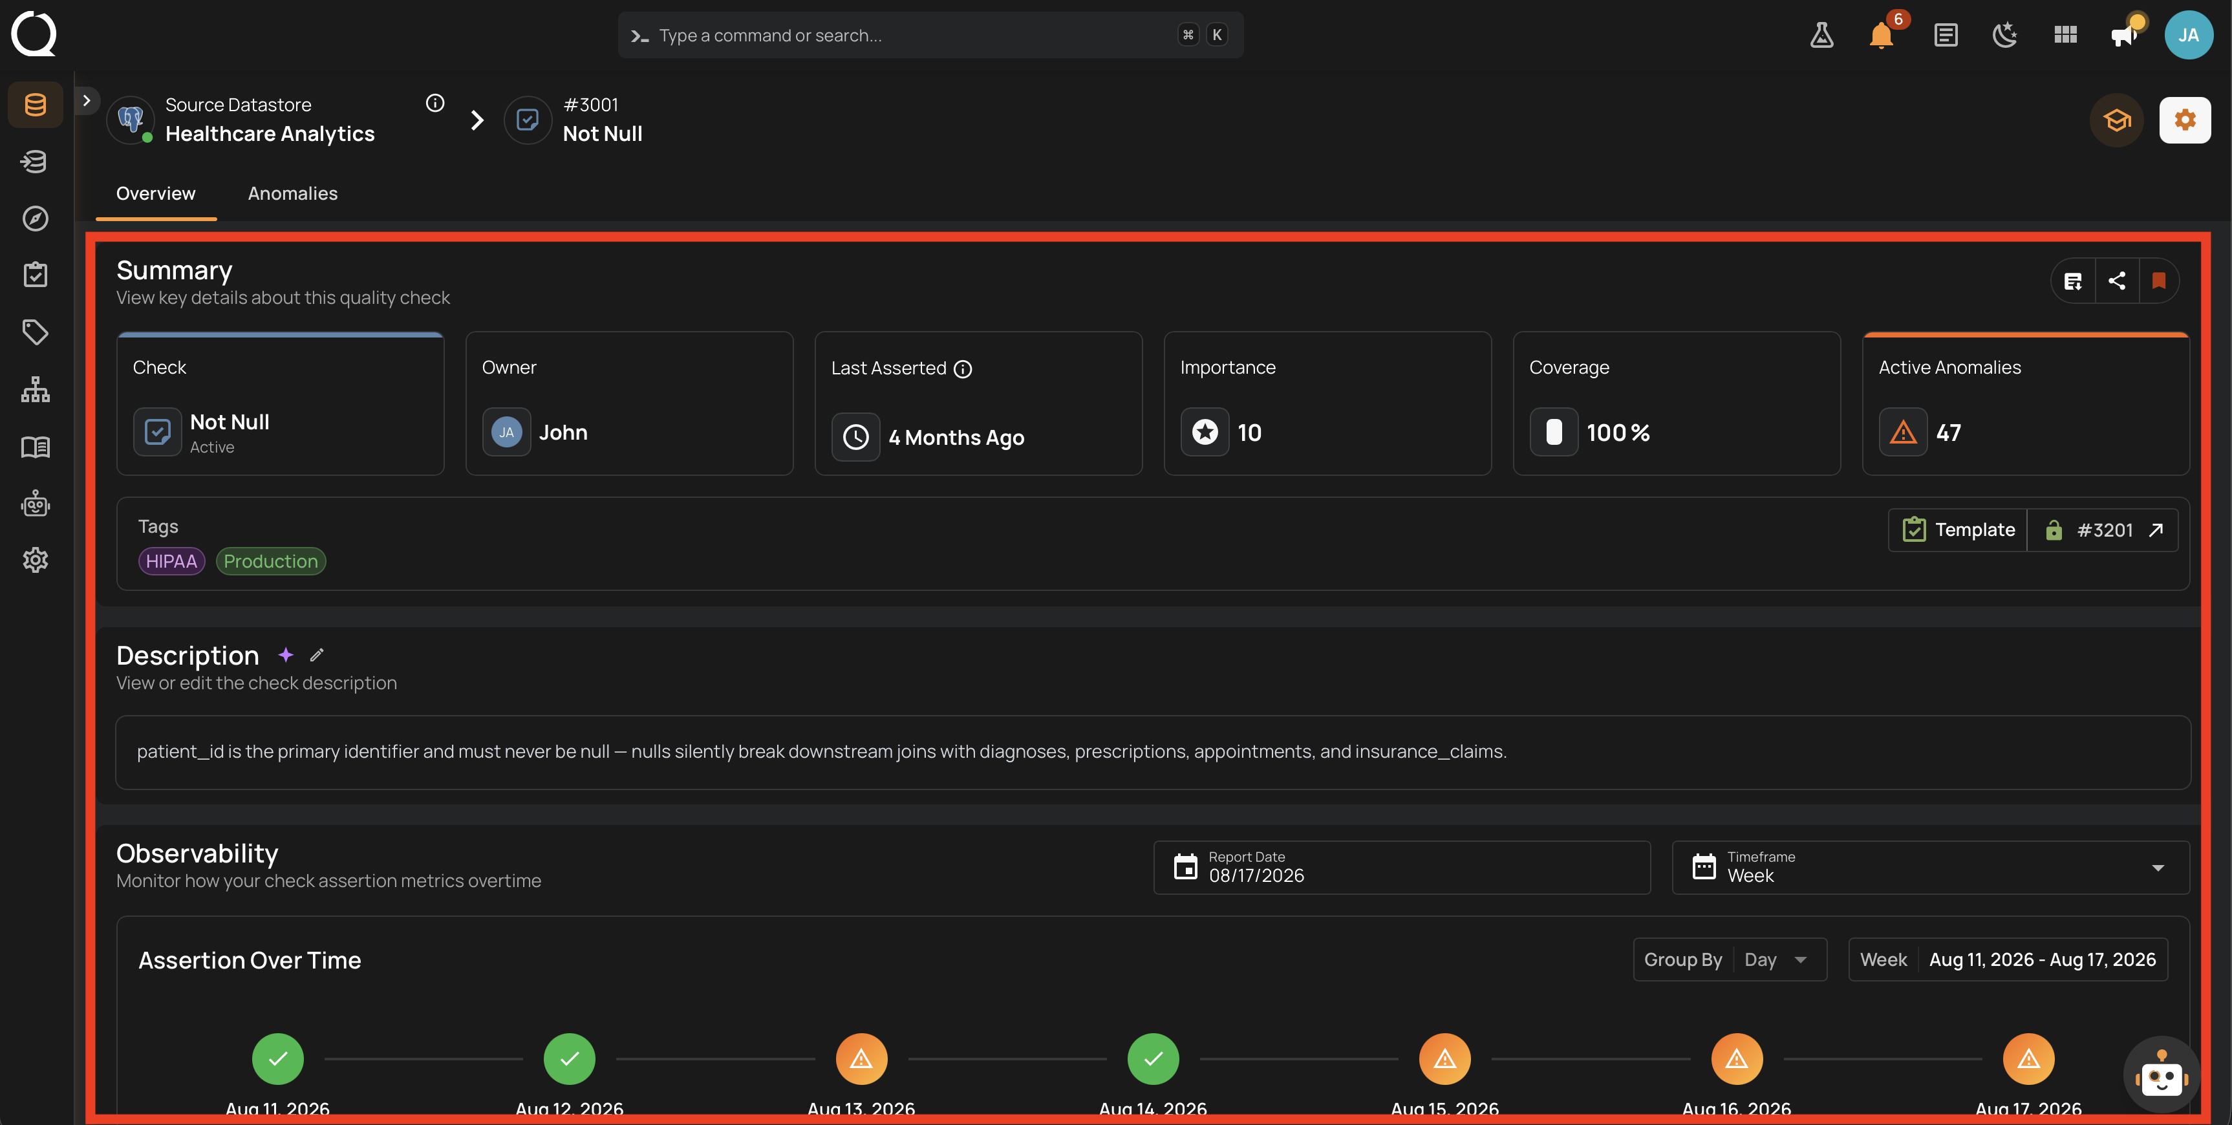Toggle the Summary bookmark icon
The image size is (2232, 1125).
pyautogui.click(x=2158, y=281)
